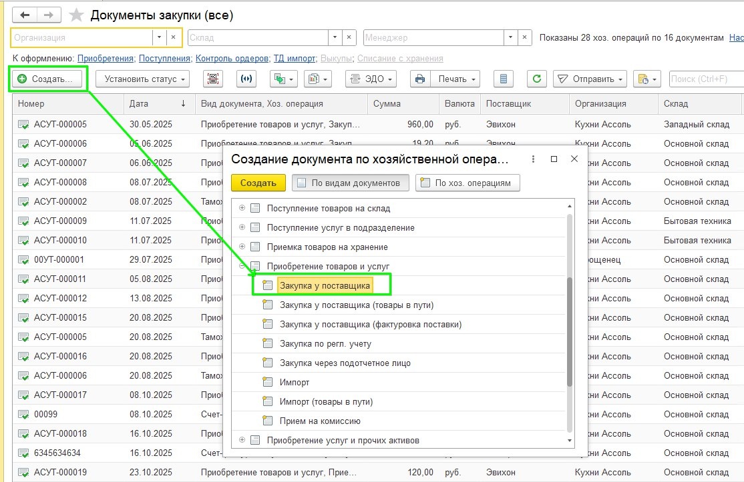Click document icon of row 00УТ-000001

[23, 260]
